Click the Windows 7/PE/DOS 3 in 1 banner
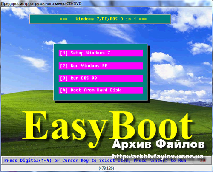 [100, 19]
